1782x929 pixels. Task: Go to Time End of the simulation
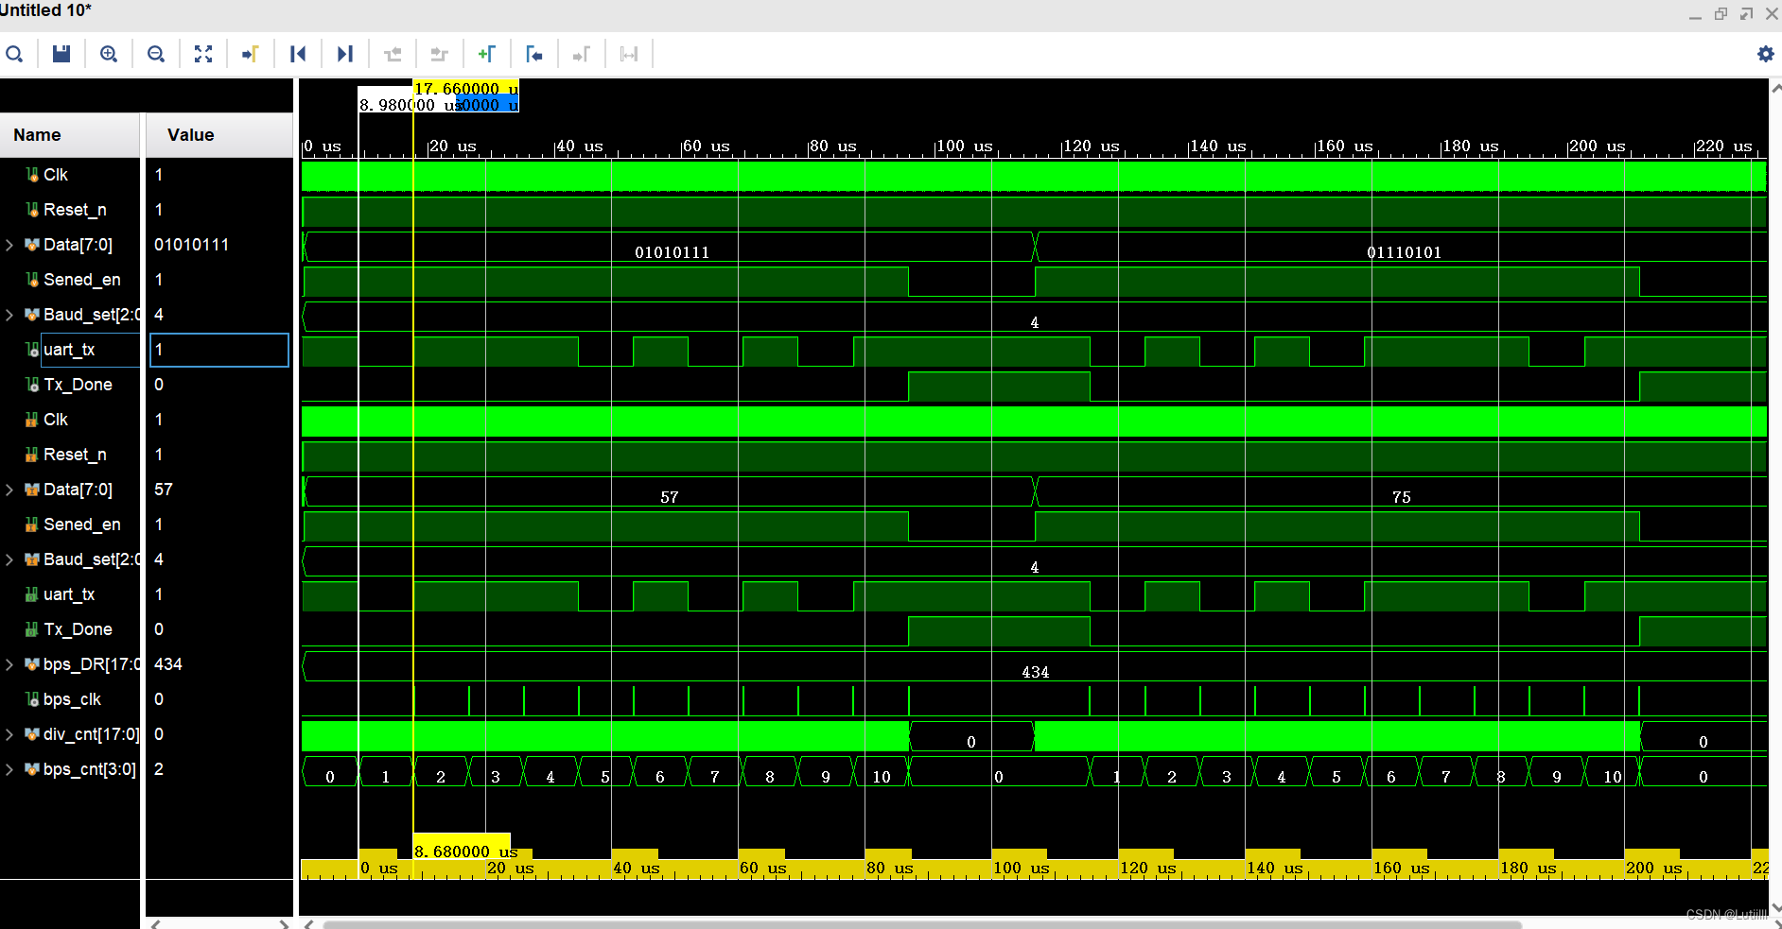[x=344, y=54]
